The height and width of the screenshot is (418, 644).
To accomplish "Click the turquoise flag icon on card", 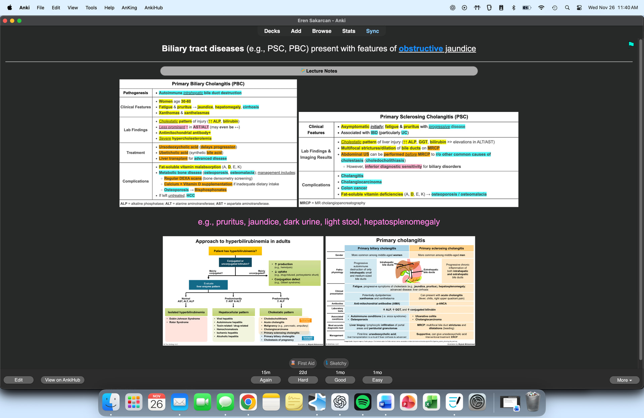I will point(631,44).
